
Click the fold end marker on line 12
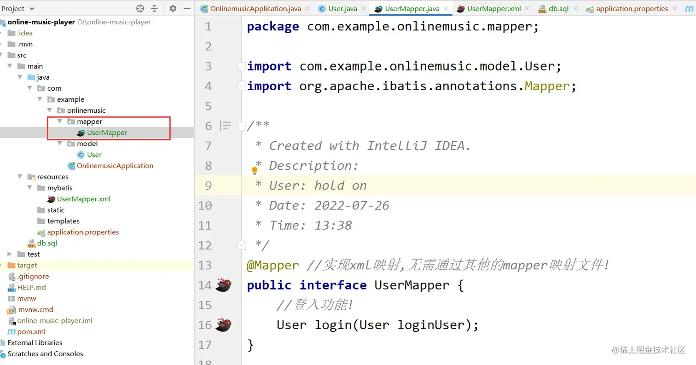pos(241,245)
